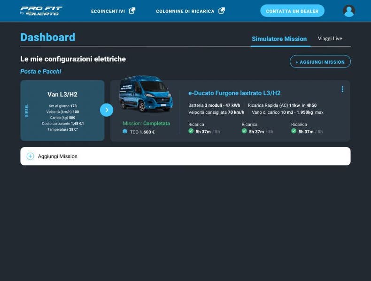The image size is (371, 281).
Task: Click Ricarica Rapida (AC) 11kw in 4h50 text
Action: pyautogui.click(x=282, y=105)
